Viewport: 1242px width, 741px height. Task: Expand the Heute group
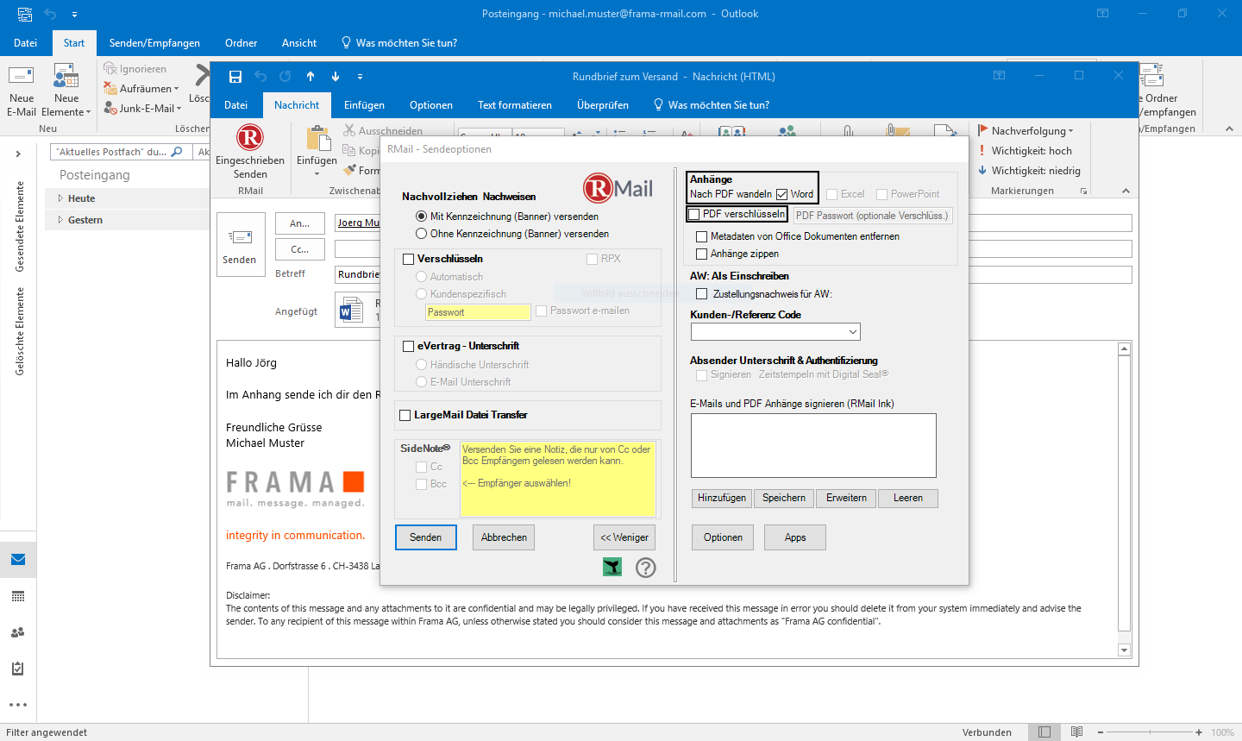coord(60,198)
